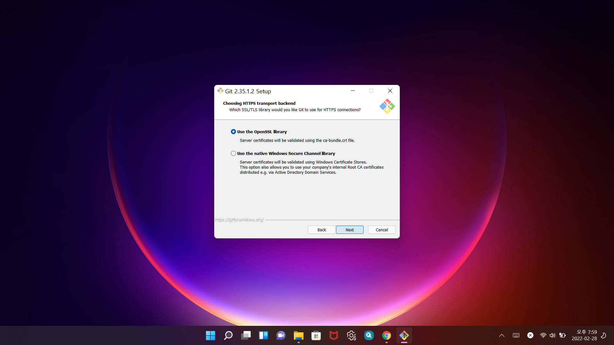Open the volume control in tray
Screen dimensions: 614x345
(552, 335)
